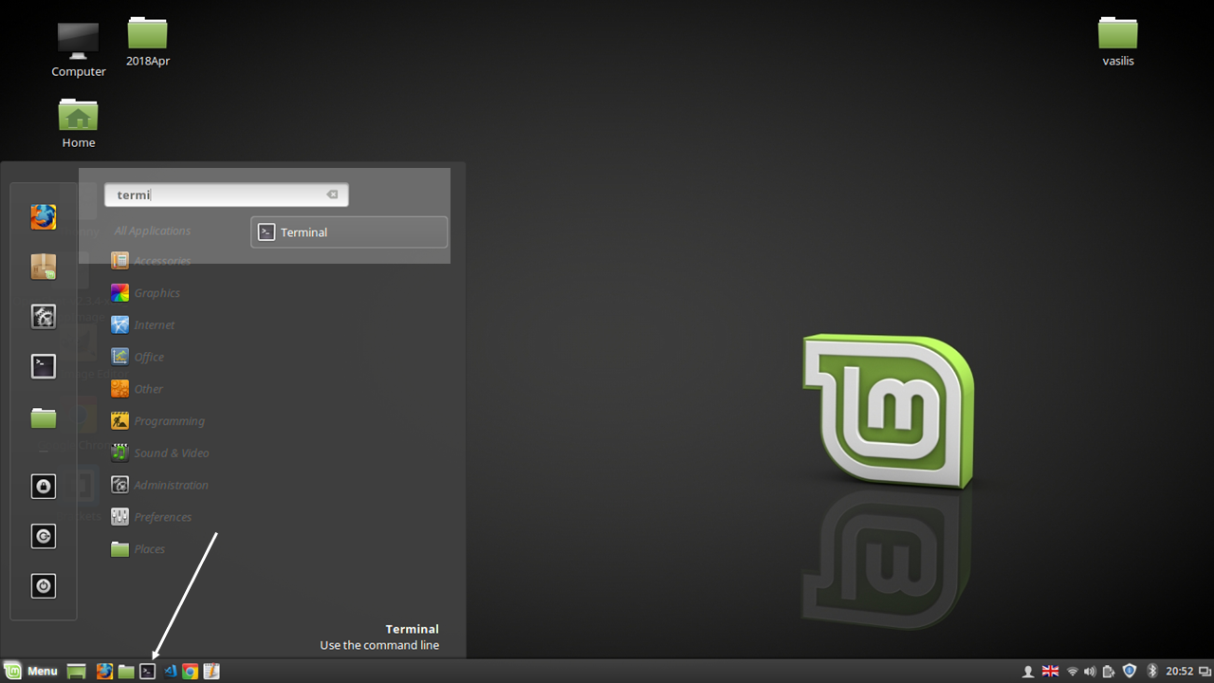1214x683 pixels.
Task: Launch Terminal from the panel launcher
Action: point(147,671)
